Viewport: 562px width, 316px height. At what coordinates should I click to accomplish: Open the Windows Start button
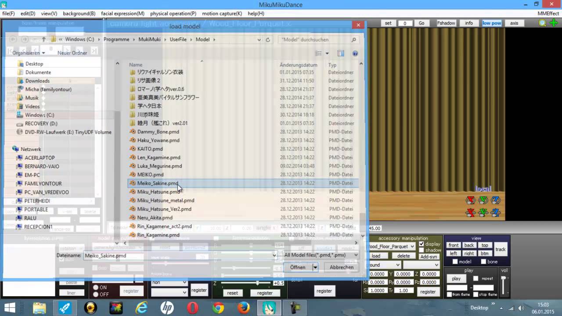click(x=10, y=308)
